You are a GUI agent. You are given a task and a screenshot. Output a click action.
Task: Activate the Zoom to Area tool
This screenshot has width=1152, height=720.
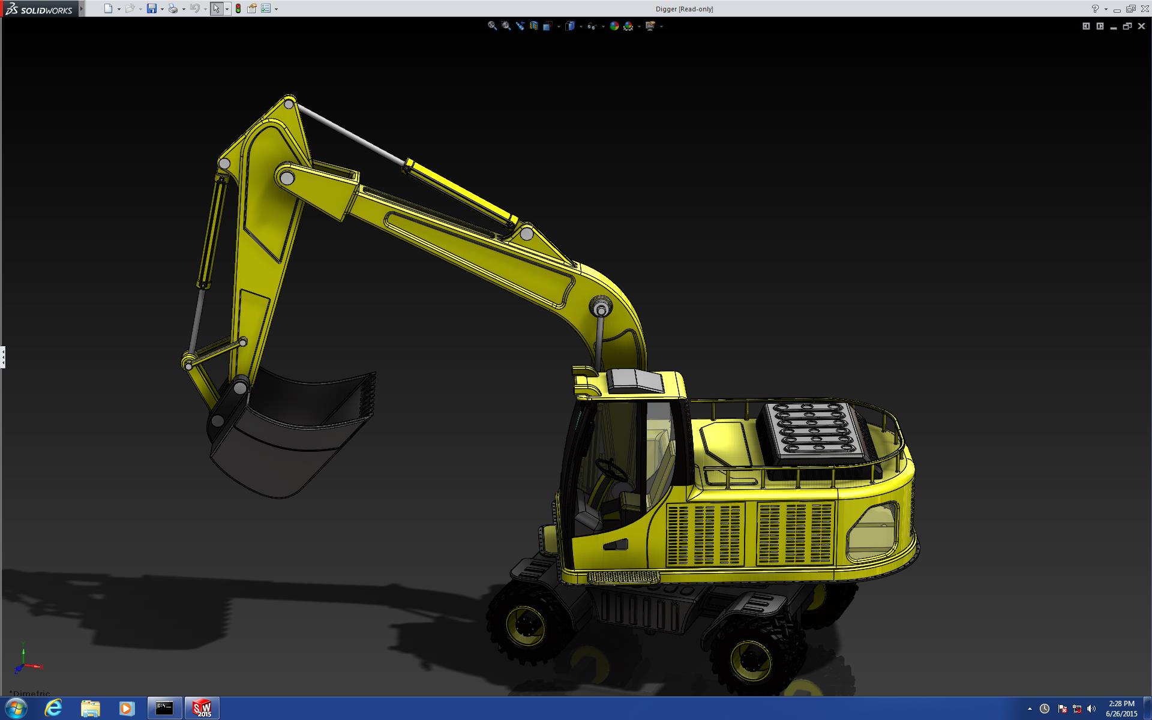coord(506,26)
